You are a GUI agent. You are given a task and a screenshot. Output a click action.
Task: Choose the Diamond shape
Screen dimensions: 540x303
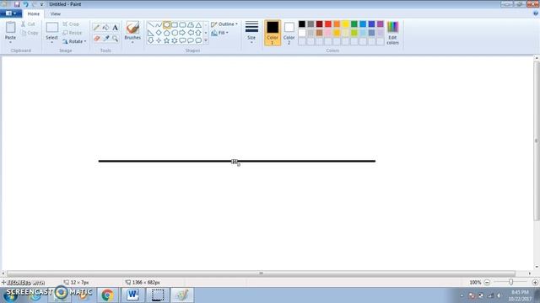159,33
